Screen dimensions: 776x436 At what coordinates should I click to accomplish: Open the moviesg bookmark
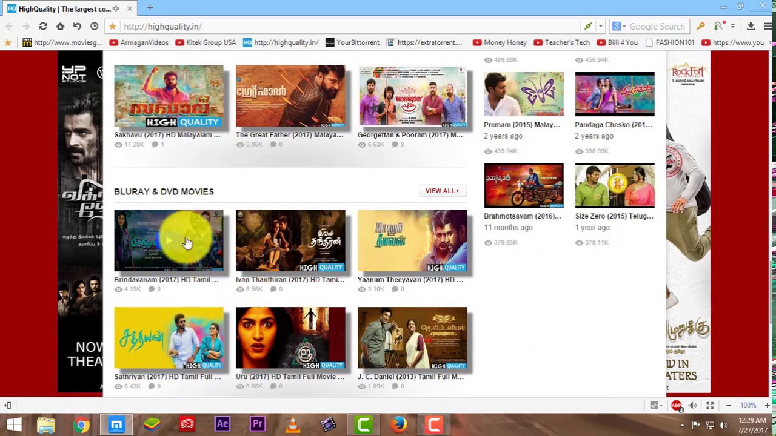click(x=62, y=42)
